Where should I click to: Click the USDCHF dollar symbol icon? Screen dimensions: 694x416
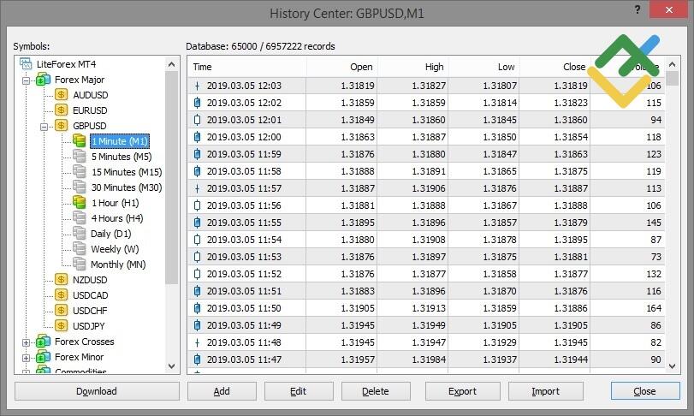click(61, 310)
